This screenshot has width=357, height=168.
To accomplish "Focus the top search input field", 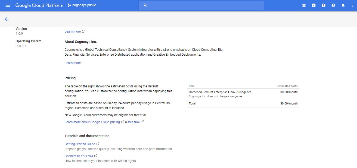I will click(204, 5).
